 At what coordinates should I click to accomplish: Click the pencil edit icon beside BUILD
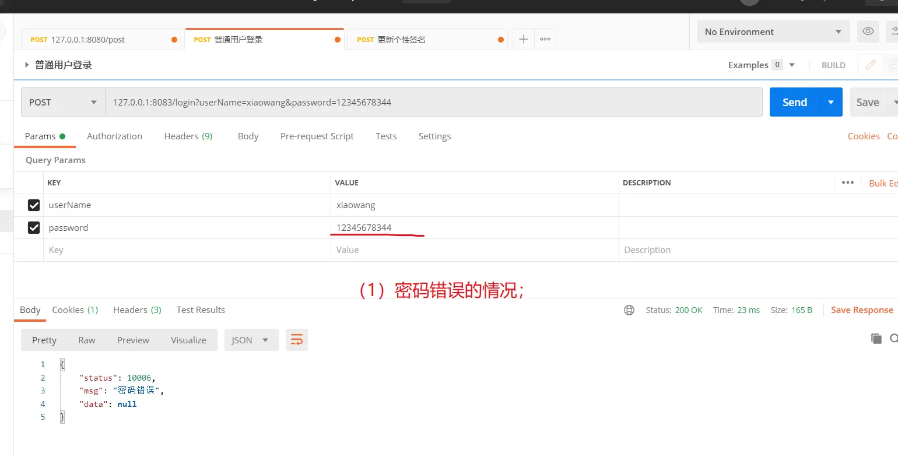click(871, 65)
